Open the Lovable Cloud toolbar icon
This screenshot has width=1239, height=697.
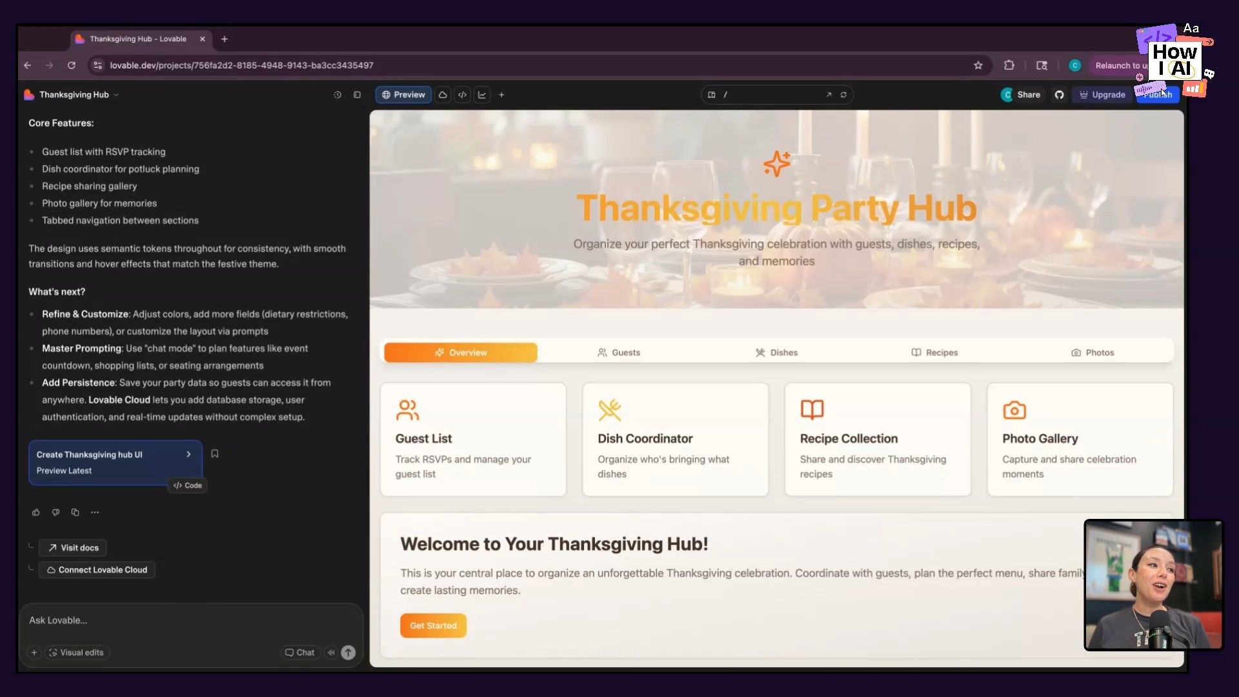click(x=443, y=95)
